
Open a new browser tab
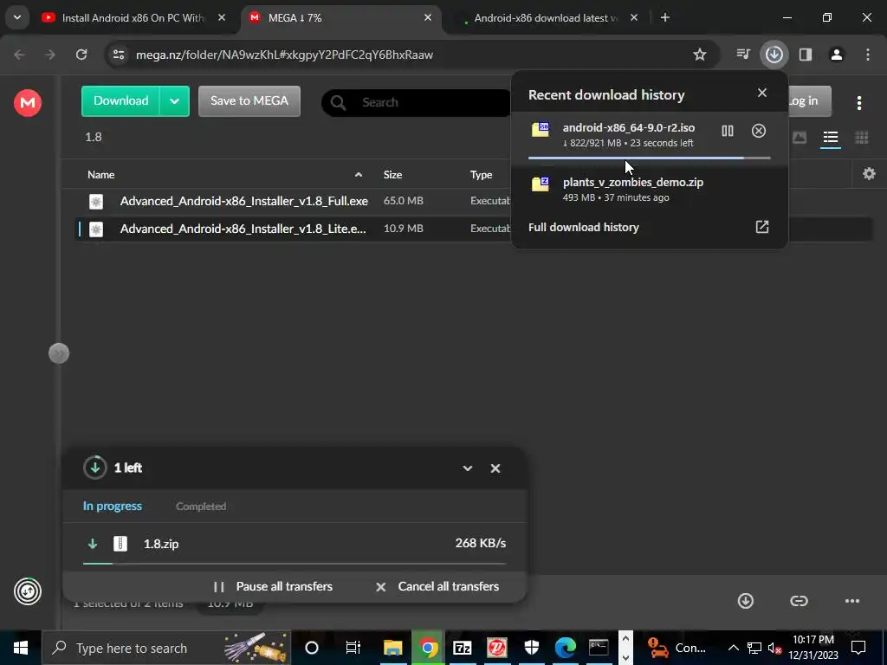coord(665,17)
